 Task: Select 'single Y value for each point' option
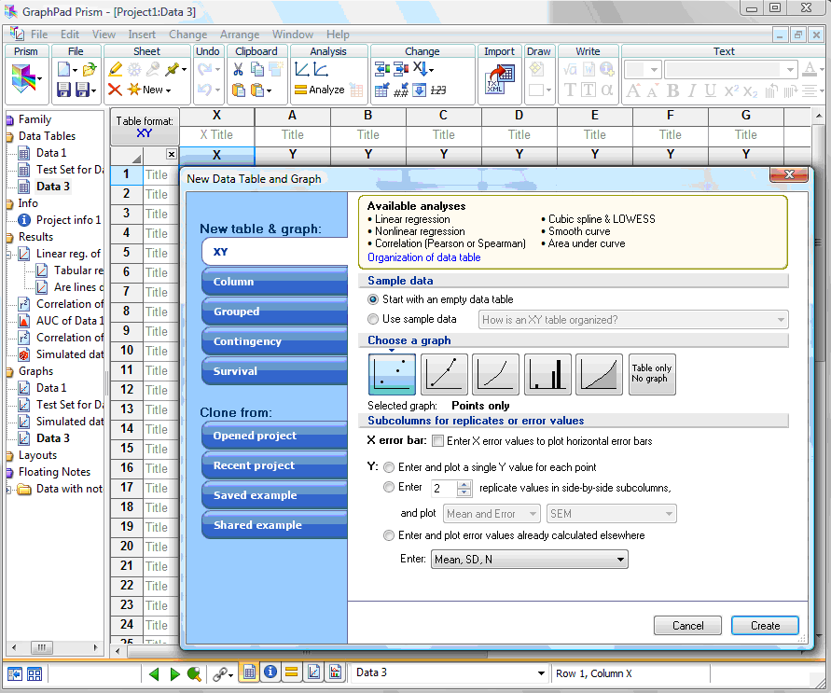pyautogui.click(x=389, y=467)
